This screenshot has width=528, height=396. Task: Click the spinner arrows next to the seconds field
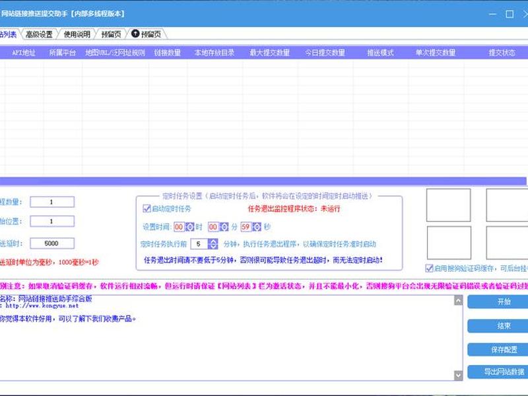coord(257,227)
